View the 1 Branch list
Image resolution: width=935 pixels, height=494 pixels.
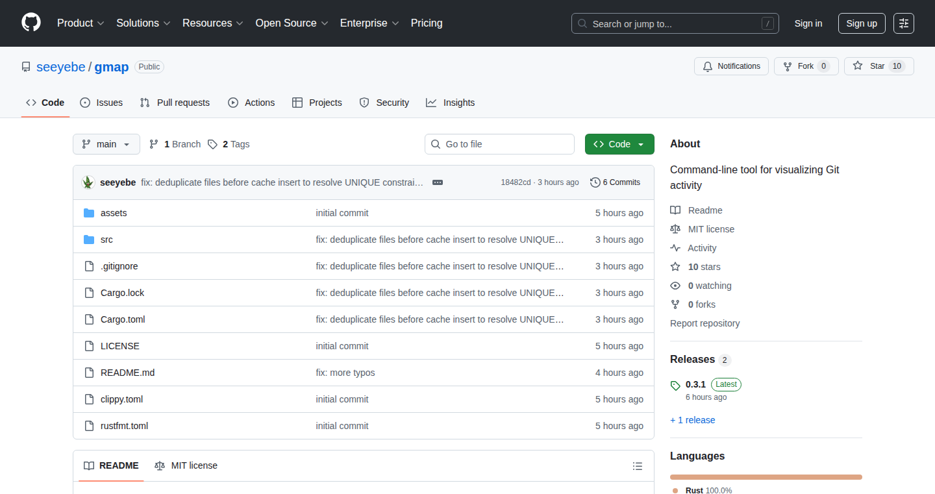pos(175,144)
